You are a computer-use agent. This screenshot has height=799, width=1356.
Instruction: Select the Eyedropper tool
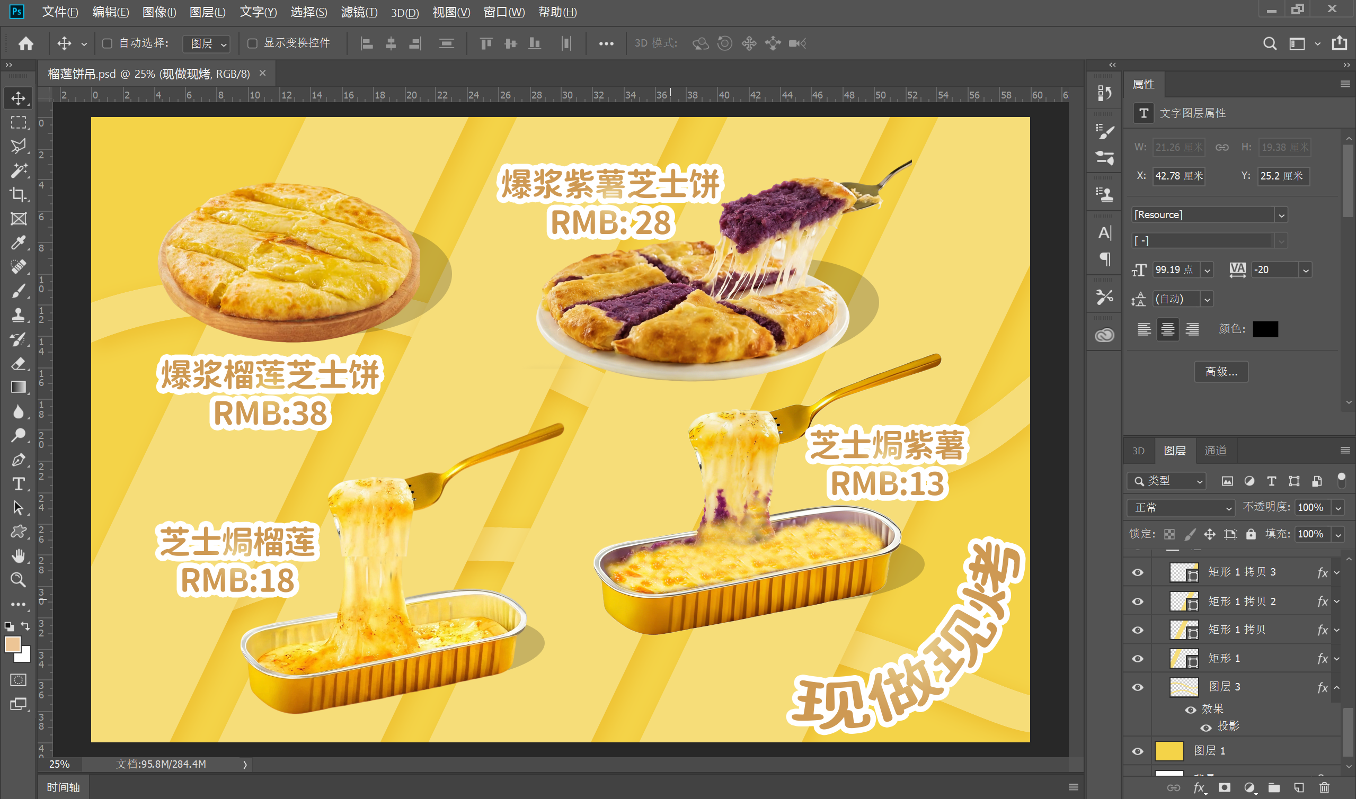[19, 243]
